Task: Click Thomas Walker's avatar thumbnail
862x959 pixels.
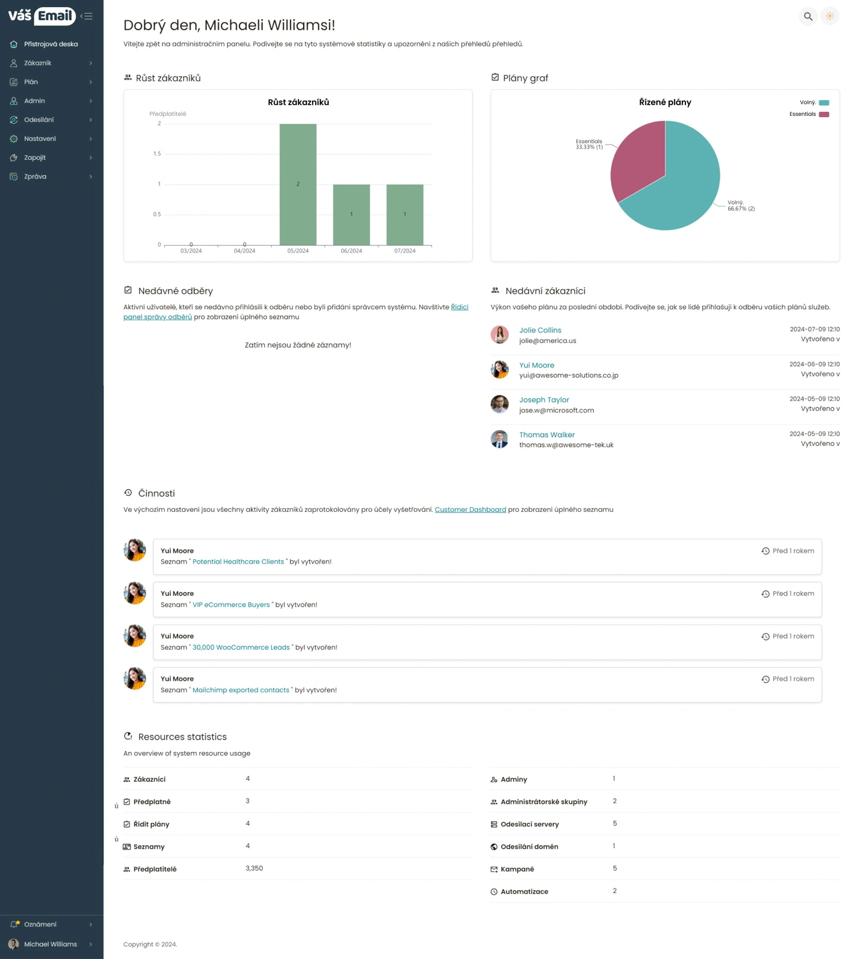Action: (499, 439)
